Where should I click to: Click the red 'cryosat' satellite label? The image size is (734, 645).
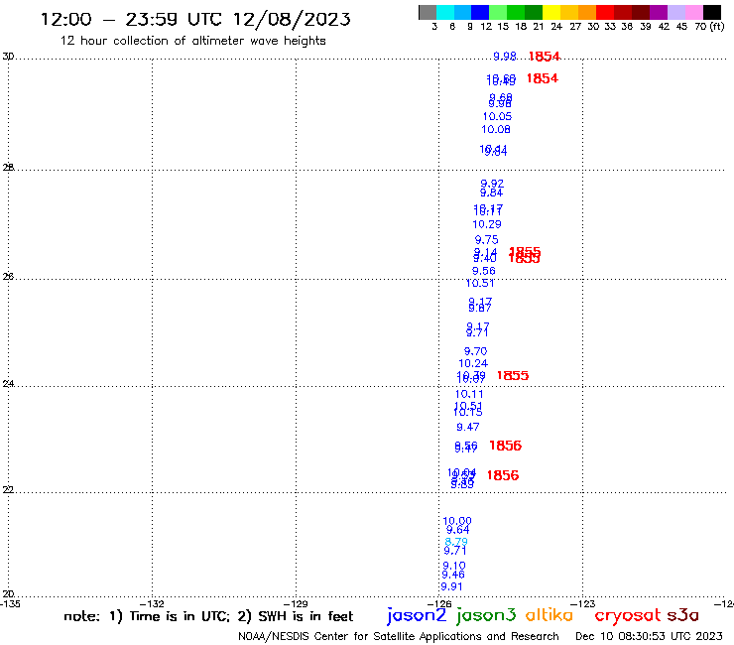628,615
